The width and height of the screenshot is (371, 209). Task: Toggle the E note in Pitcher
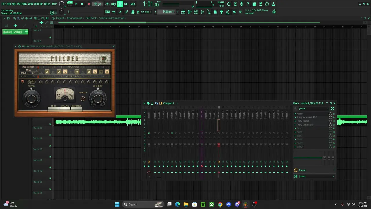pyautogui.click(x=65, y=72)
